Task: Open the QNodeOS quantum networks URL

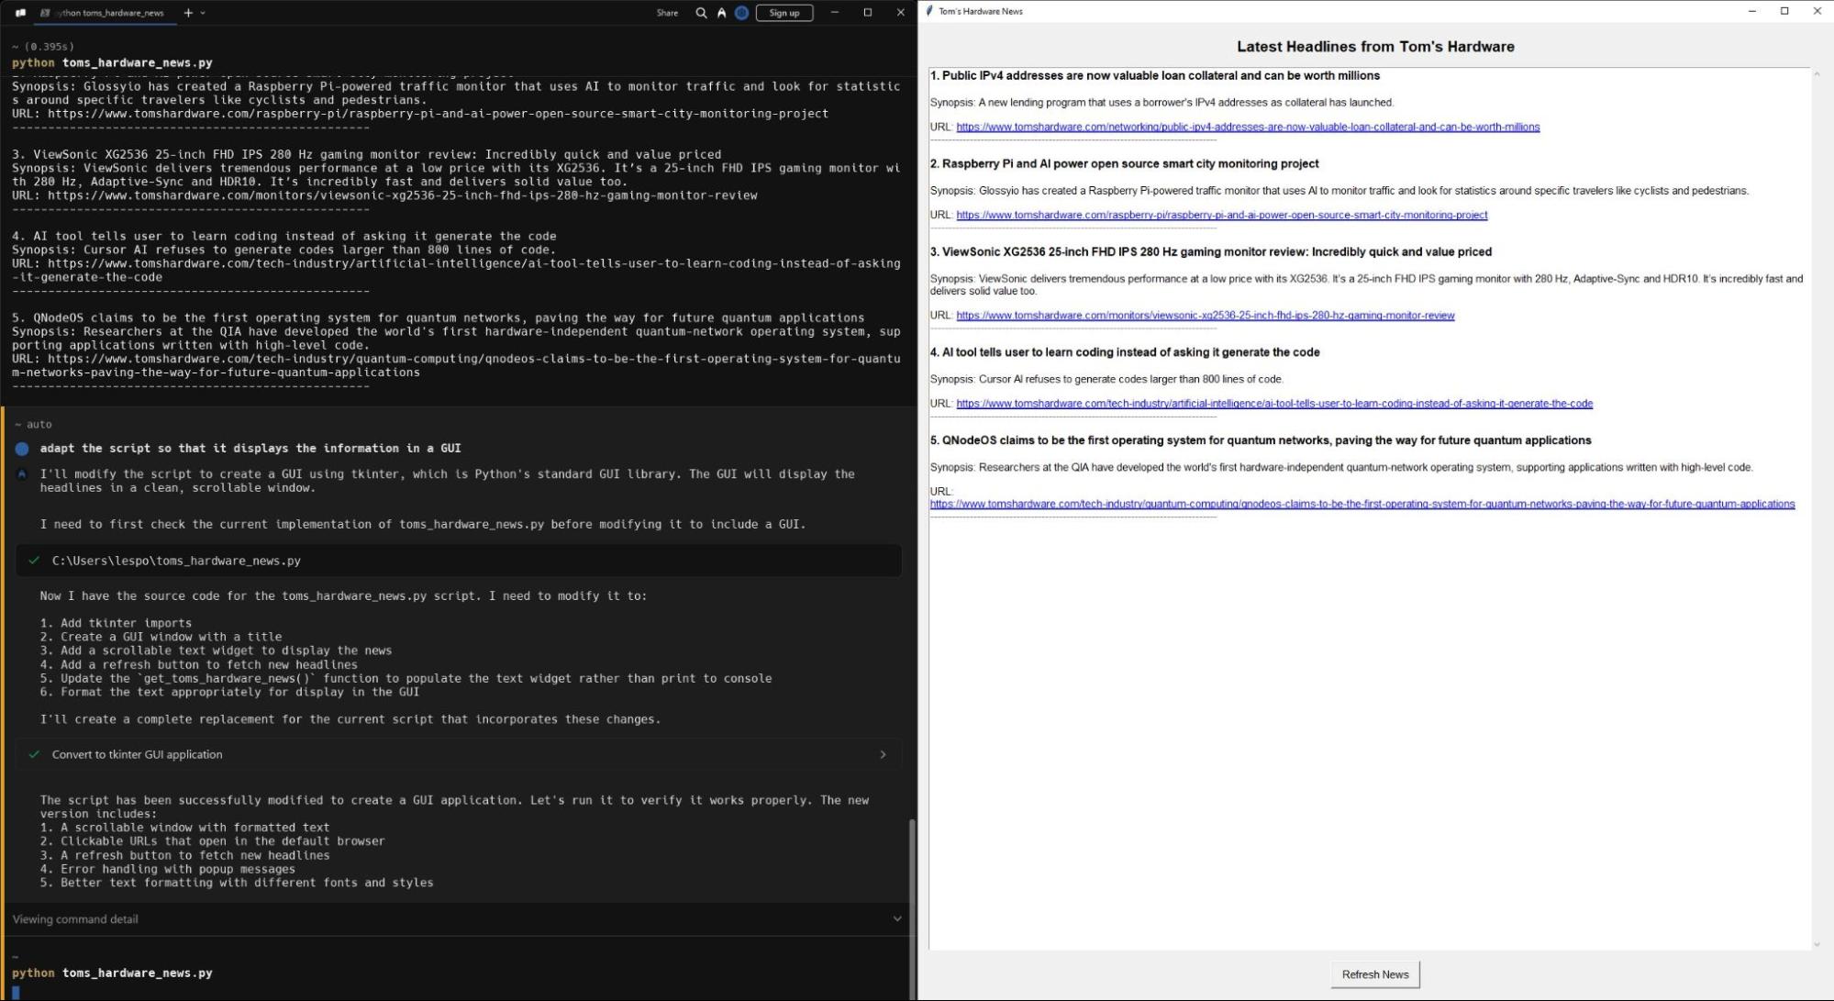Action: point(1362,504)
